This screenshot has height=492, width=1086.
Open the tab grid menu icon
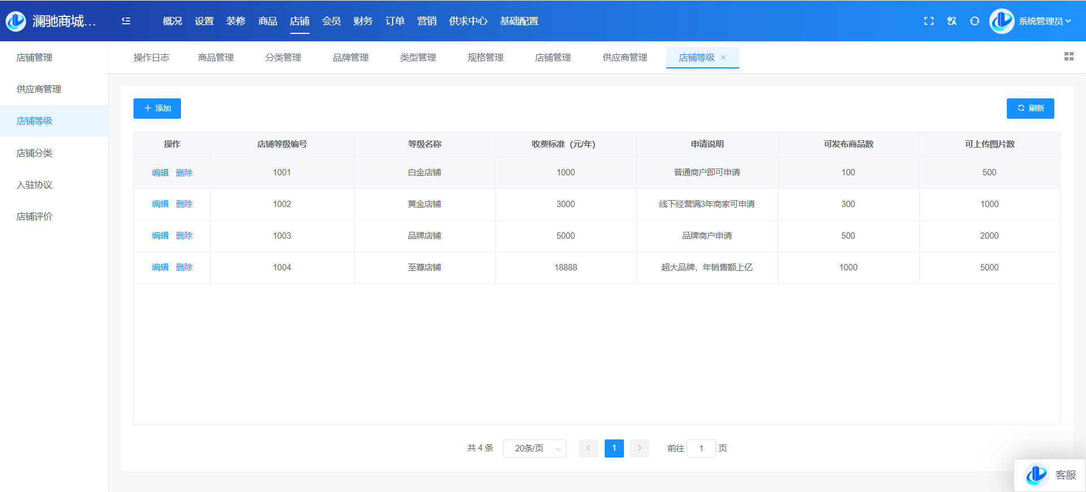tap(1068, 57)
